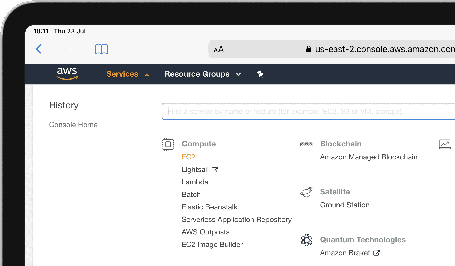Click the Compute category heading
455x266 pixels.
tap(199, 144)
